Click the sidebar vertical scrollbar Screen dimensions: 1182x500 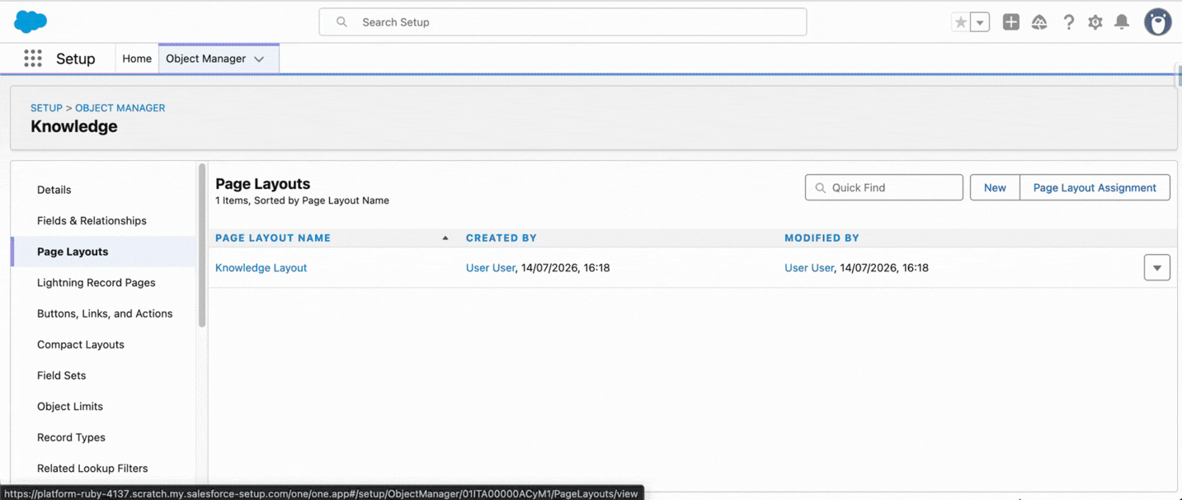point(202,245)
